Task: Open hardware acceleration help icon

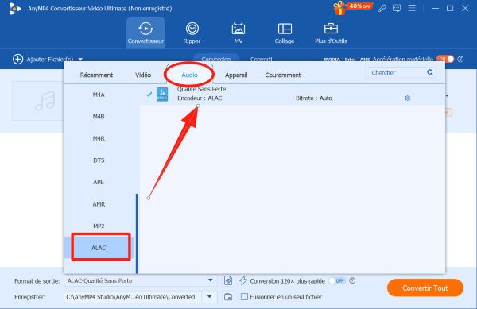Action: (460, 59)
